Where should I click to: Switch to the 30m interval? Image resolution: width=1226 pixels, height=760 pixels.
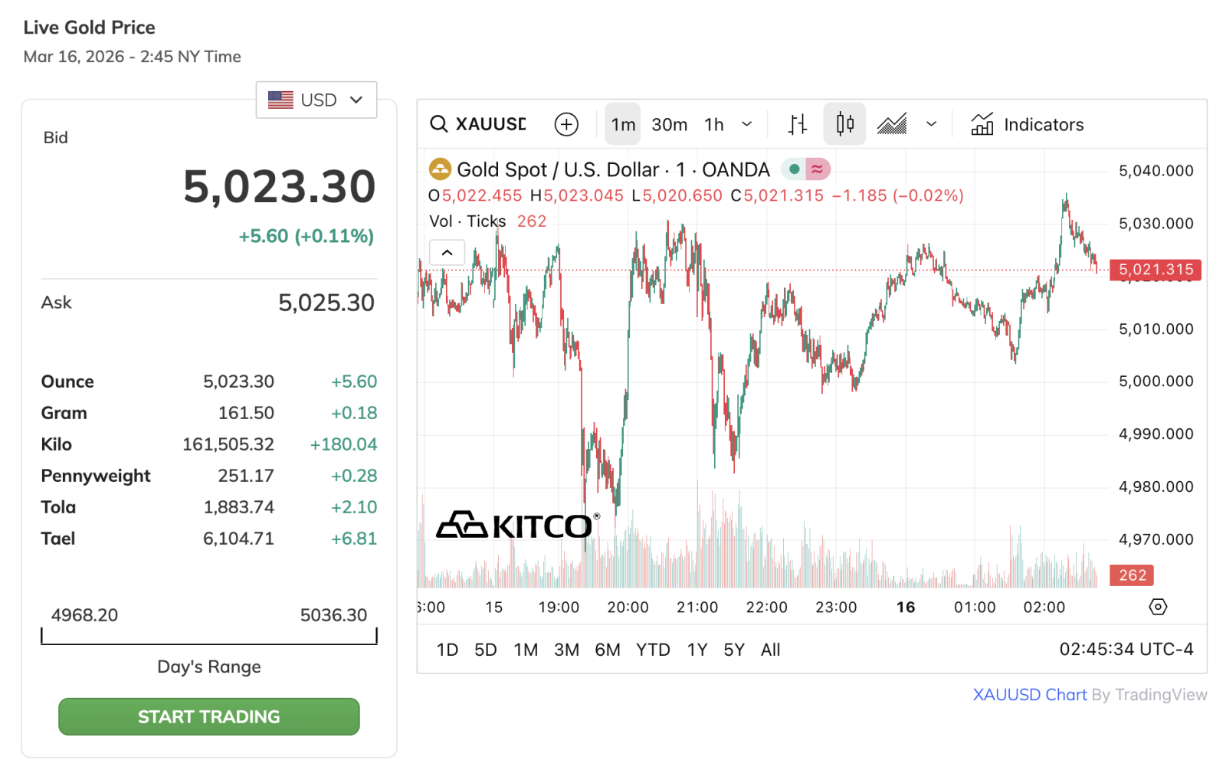click(x=669, y=124)
